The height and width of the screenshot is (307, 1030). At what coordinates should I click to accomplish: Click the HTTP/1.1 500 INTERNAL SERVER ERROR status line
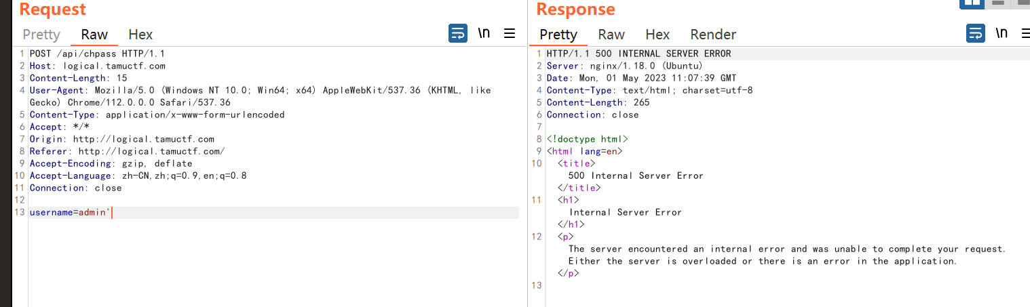[x=638, y=54]
